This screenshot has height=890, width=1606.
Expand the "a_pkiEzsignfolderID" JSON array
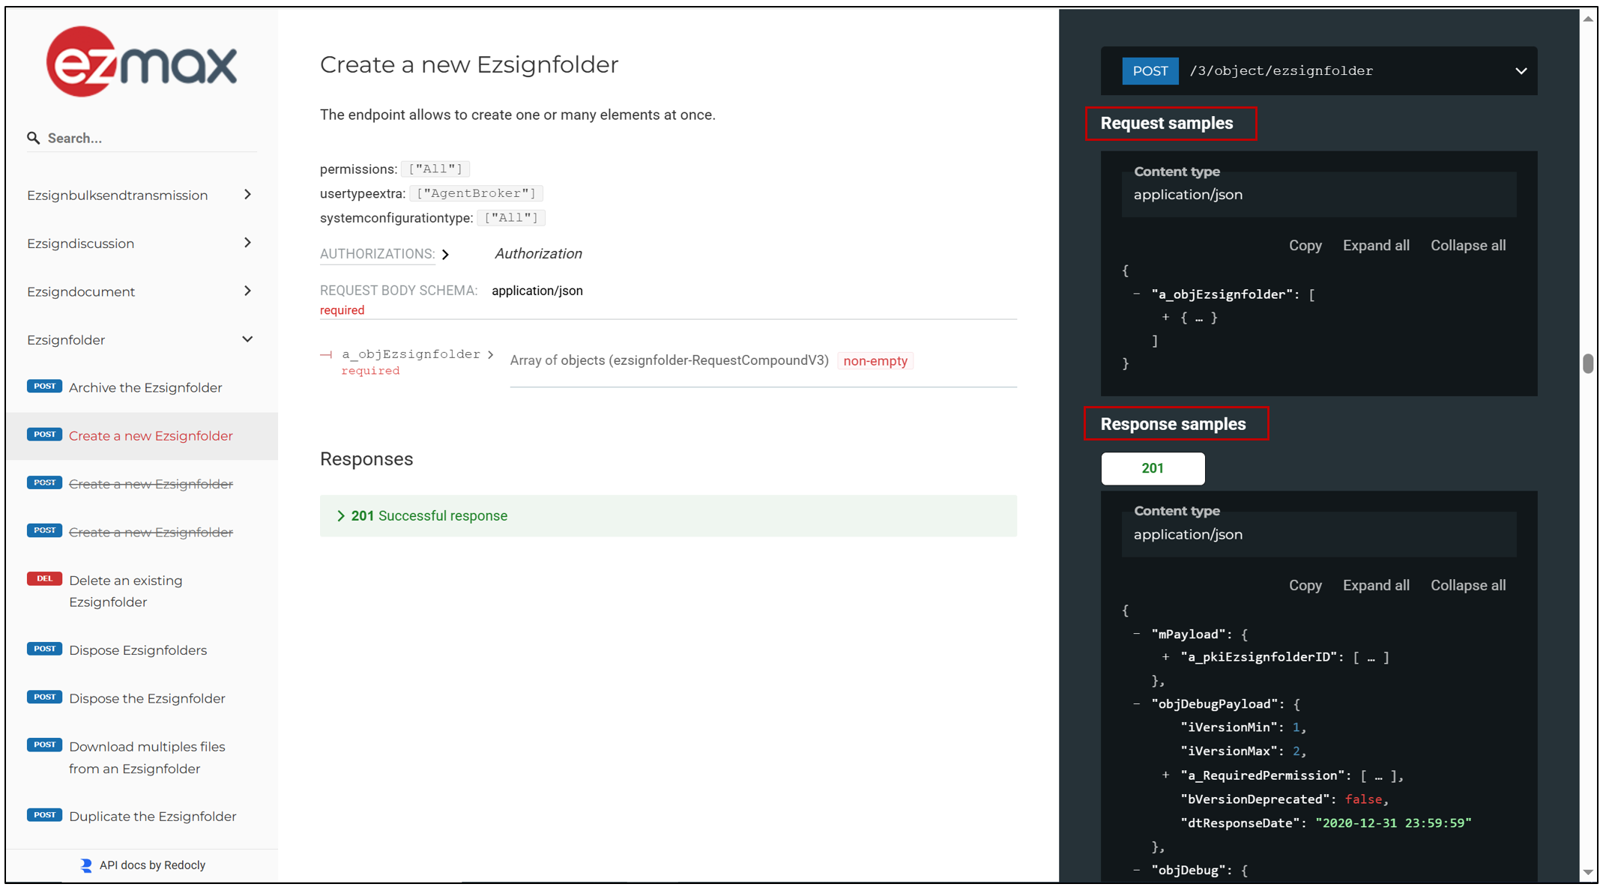tap(1166, 657)
